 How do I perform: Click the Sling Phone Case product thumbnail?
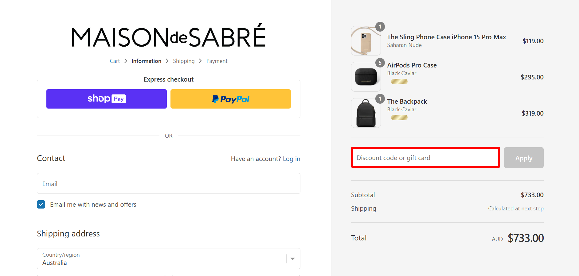(x=366, y=41)
